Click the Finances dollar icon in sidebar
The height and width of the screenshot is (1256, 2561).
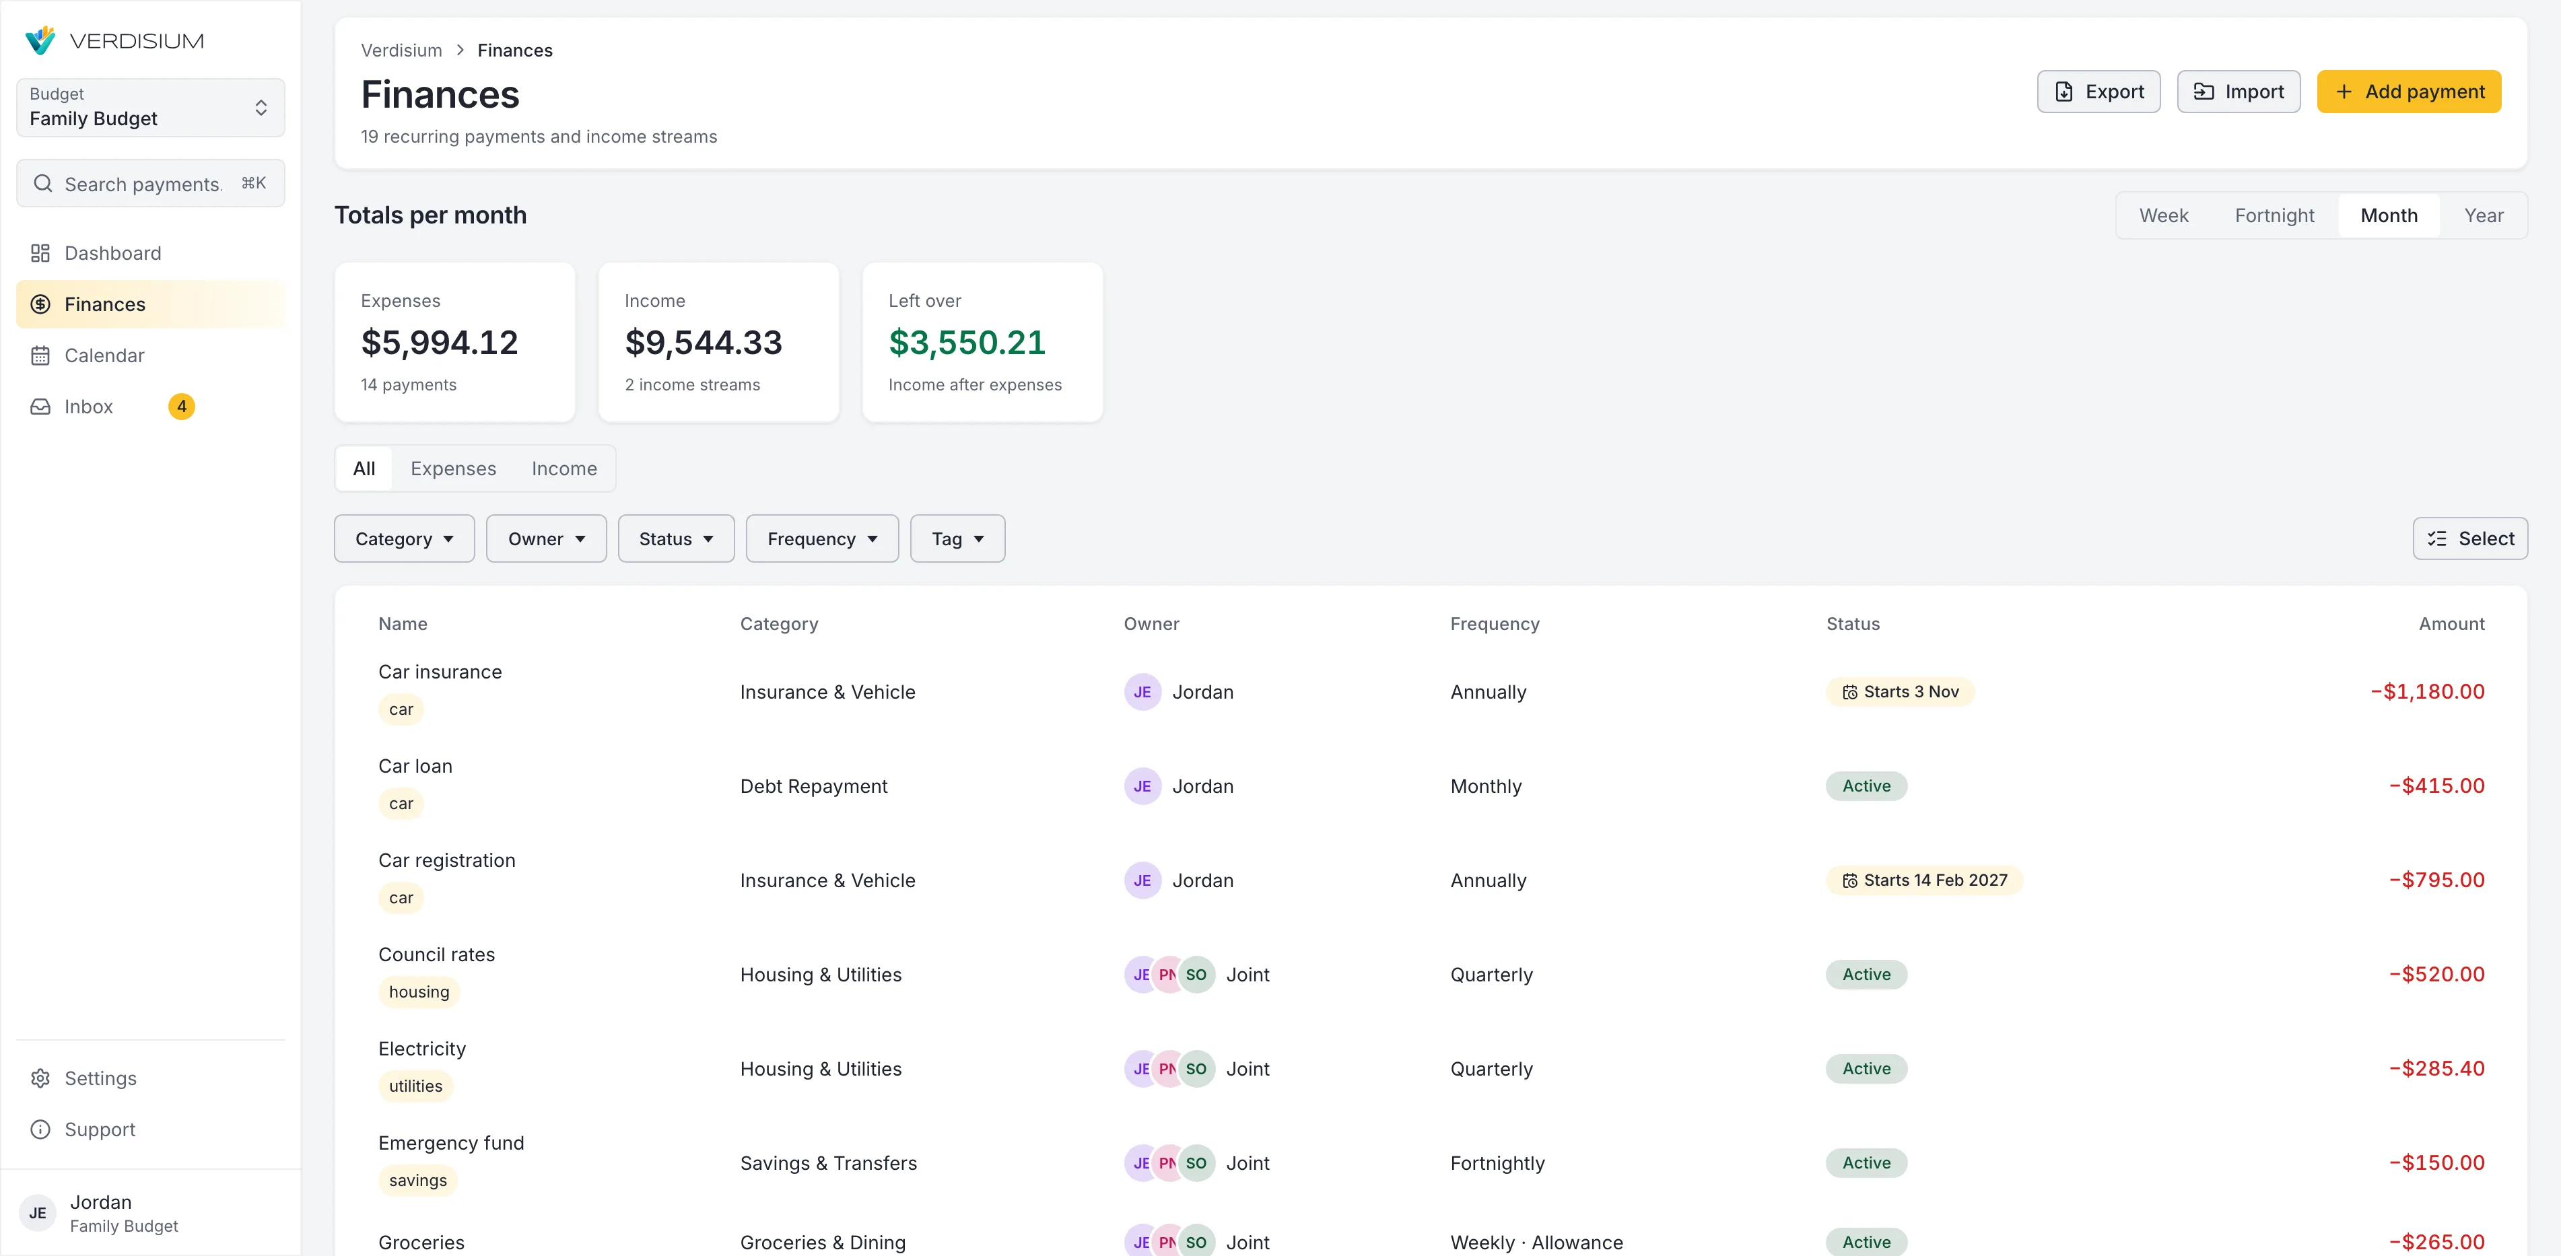40,304
